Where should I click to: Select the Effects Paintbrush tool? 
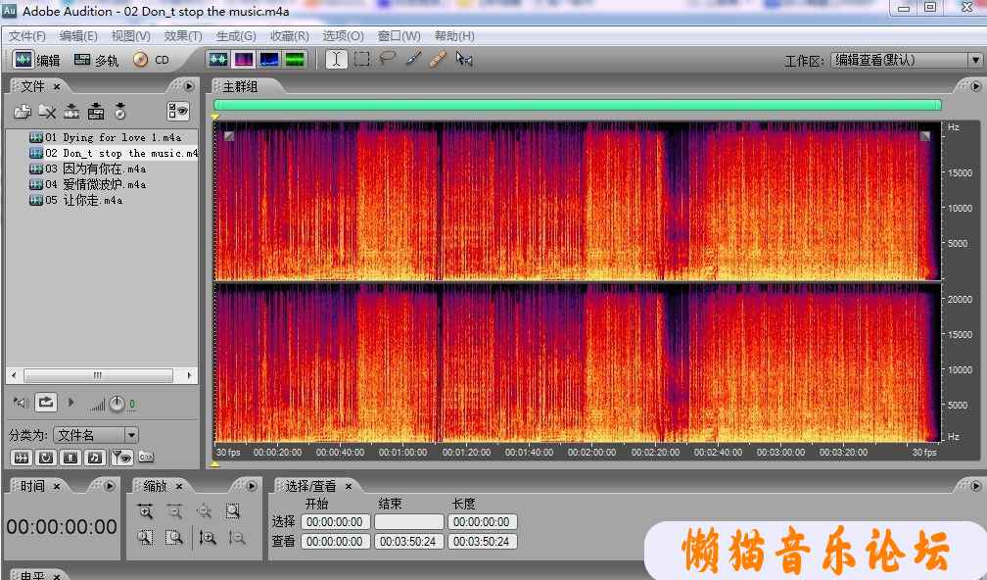pos(413,59)
